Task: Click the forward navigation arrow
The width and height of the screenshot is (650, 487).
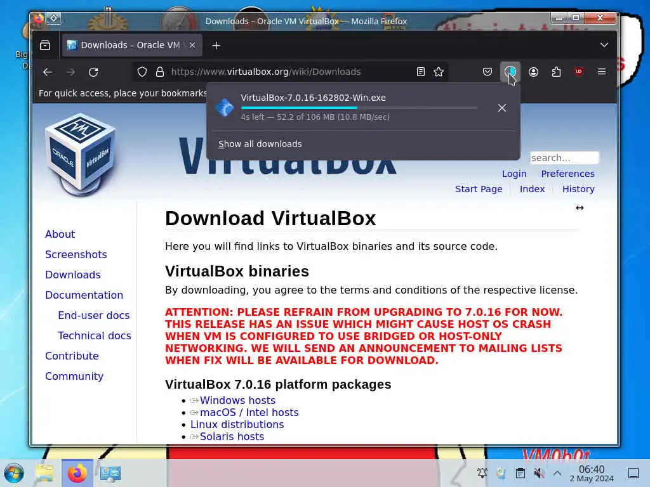Action: coord(70,72)
